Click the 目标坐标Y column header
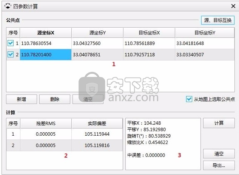 coord(205,33)
